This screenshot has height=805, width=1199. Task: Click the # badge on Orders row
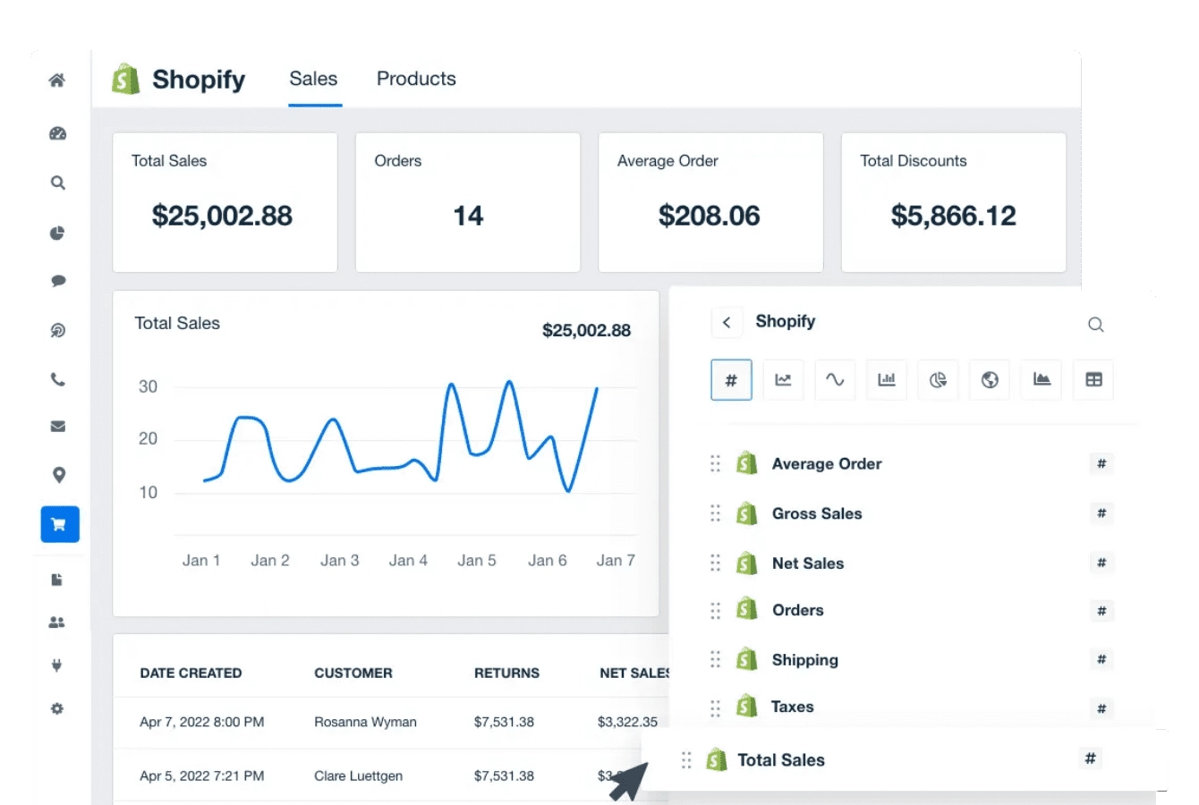pos(1101,611)
